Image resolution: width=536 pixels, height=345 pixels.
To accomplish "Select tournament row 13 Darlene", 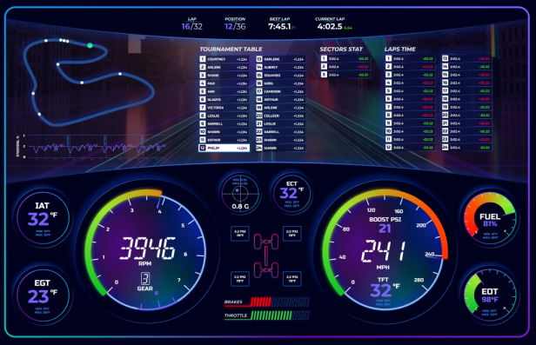I will coord(281,59).
